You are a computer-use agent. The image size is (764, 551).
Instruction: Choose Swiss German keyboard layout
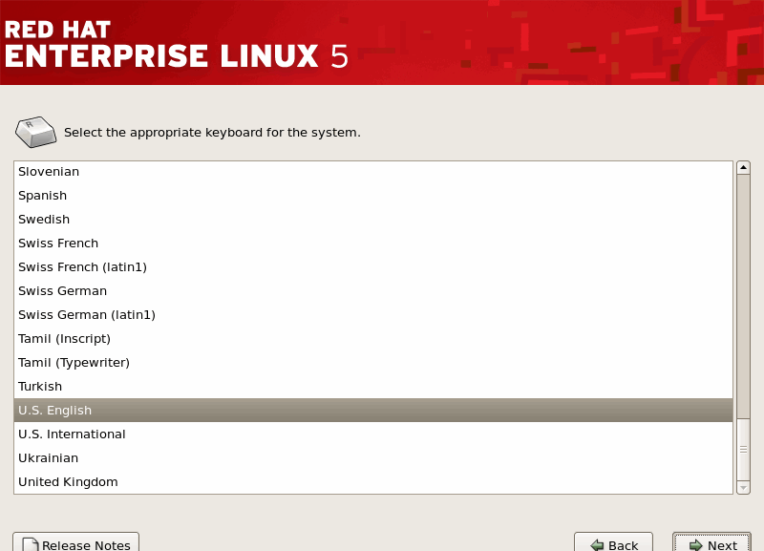(x=62, y=291)
